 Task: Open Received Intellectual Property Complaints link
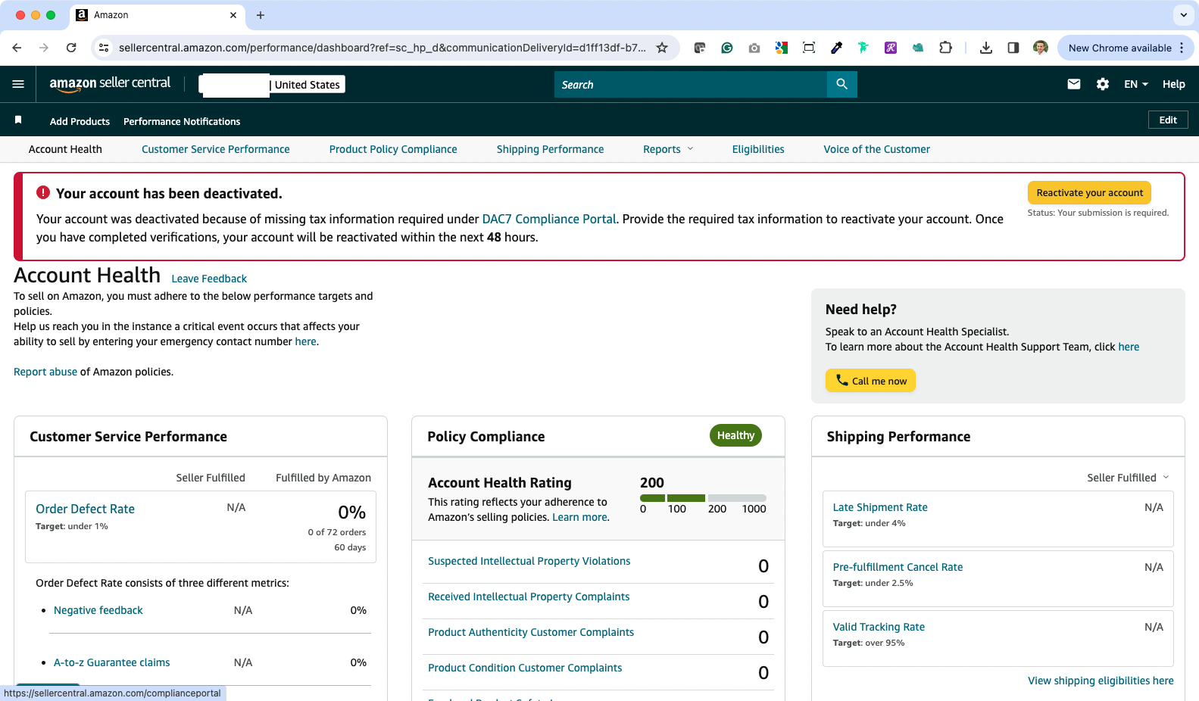point(529,597)
